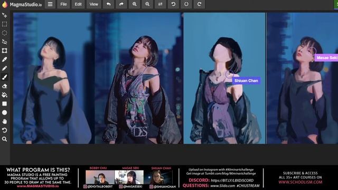
Task: Click the www.magmastudio.io link text
Action: (37, 186)
